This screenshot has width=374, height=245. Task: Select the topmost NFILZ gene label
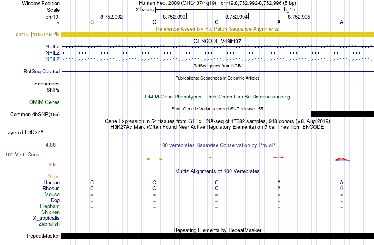click(53, 47)
